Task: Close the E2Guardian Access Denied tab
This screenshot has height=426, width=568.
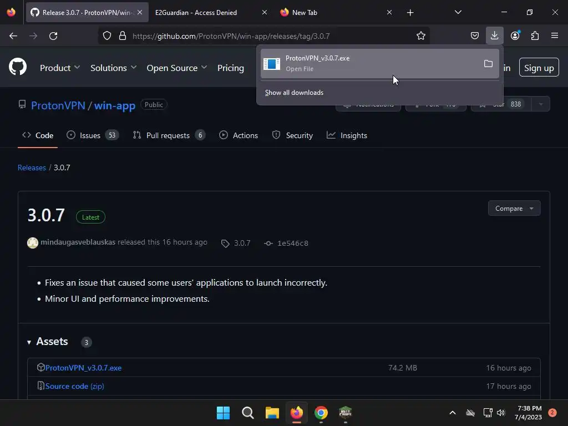Action: tap(265, 12)
